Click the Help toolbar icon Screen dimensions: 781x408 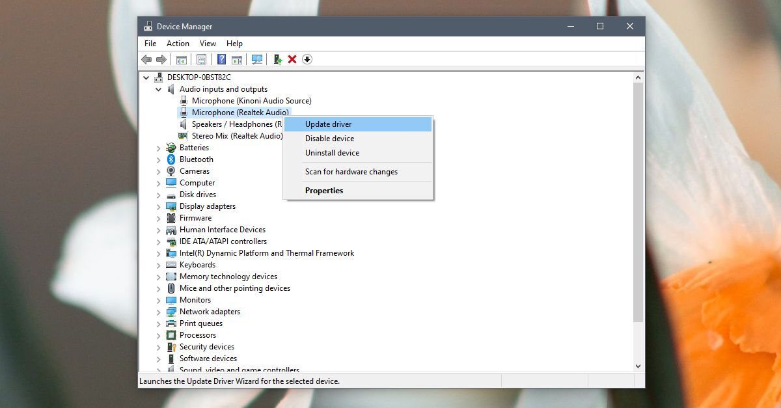click(221, 59)
